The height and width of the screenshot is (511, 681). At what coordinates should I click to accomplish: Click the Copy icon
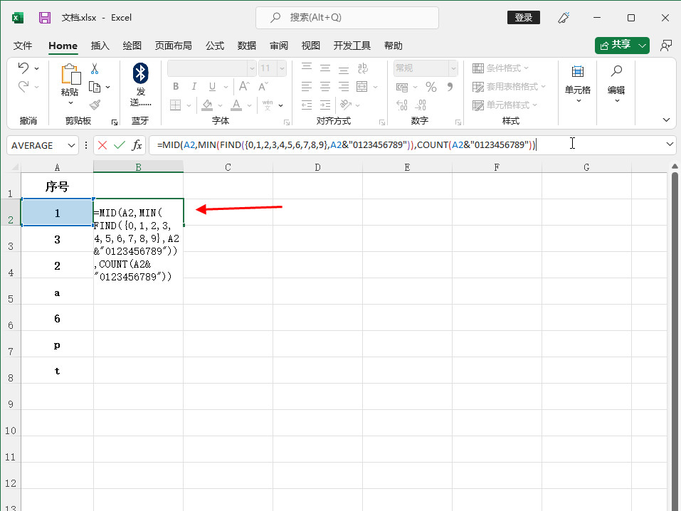95,87
